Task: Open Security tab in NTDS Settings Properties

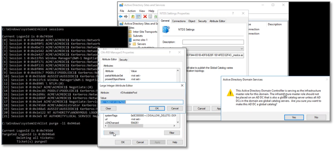Action: coord(202,21)
